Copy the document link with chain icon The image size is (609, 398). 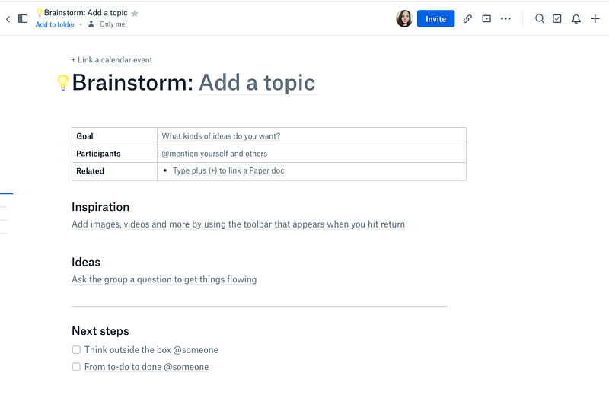(467, 18)
